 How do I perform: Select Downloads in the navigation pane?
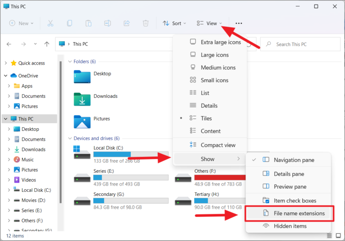pos(33,150)
